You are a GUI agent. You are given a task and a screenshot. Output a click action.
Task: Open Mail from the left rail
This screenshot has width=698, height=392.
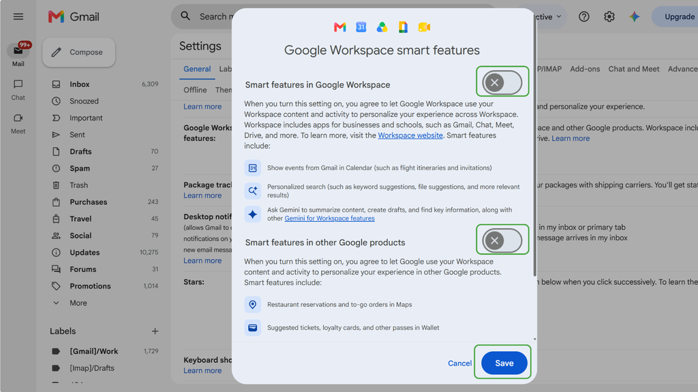click(18, 54)
